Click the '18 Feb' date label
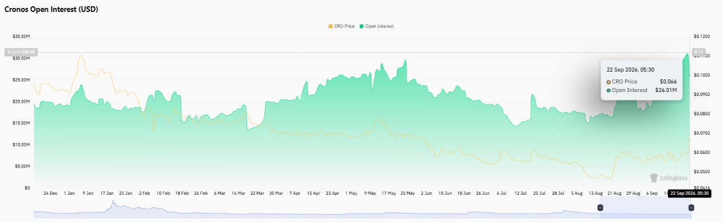This screenshot has height=222, width=723. click(182, 193)
